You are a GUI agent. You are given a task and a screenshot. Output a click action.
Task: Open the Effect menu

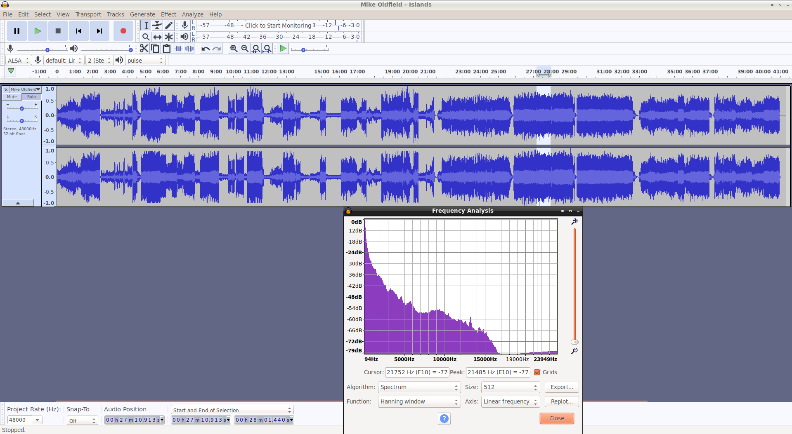168,14
